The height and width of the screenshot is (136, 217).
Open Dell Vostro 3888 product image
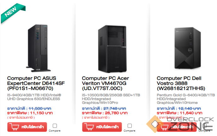[x=188, y=48]
